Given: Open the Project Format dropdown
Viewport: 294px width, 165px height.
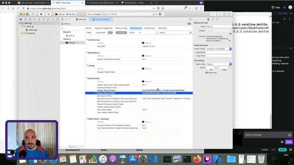Looking at the screenshot, I should (x=219, y=49).
